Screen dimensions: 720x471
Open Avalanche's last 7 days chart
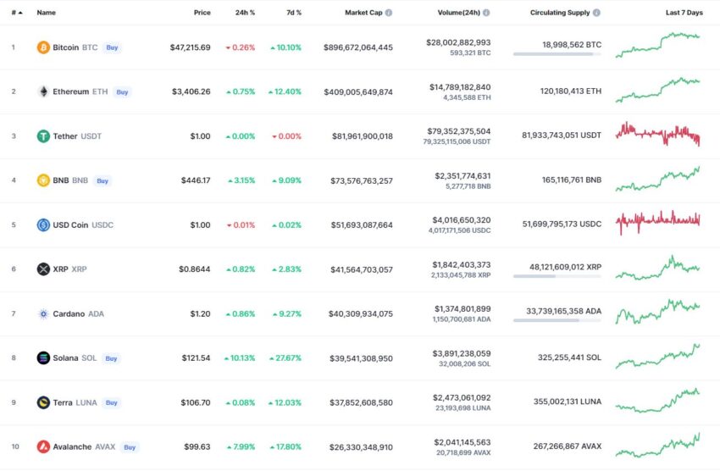(x=657, y=445)
